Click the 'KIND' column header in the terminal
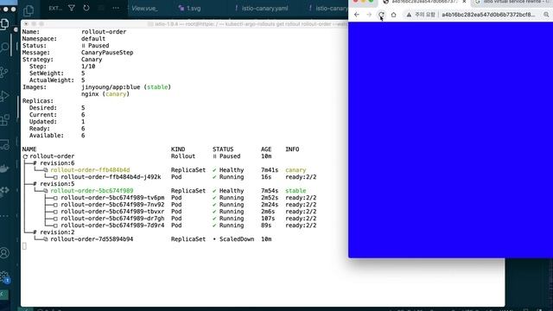Image resolution: width=553 pixels, height=311 pixels. tap(178, 149)
